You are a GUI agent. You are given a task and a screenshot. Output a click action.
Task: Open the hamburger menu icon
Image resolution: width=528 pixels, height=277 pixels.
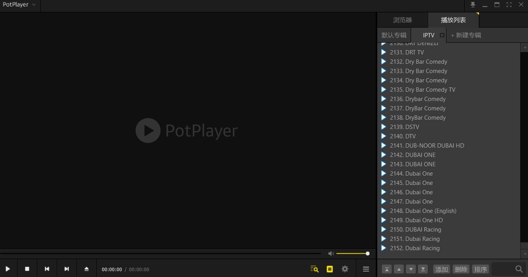366,268
